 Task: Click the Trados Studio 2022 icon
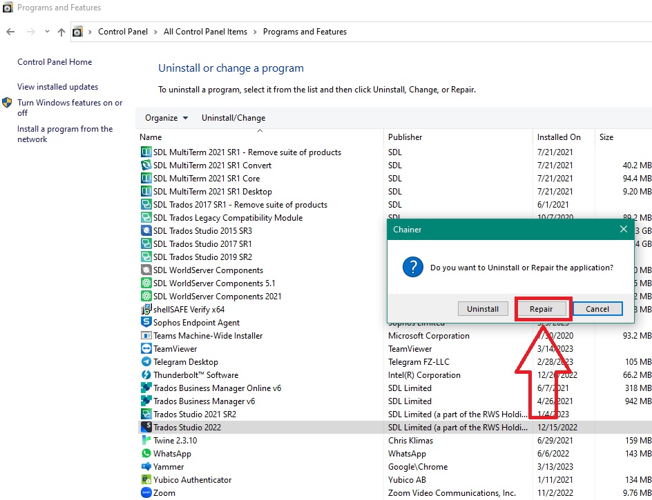click(146, 427)
